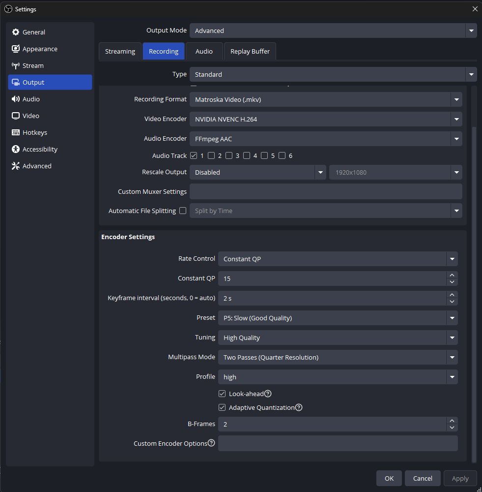
Task: Open Hotkeys settings page
Action: 50,132
